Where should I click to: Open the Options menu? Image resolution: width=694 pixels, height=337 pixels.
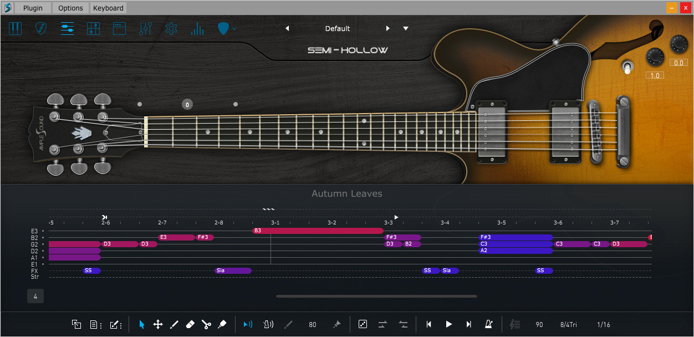point(70,8)
